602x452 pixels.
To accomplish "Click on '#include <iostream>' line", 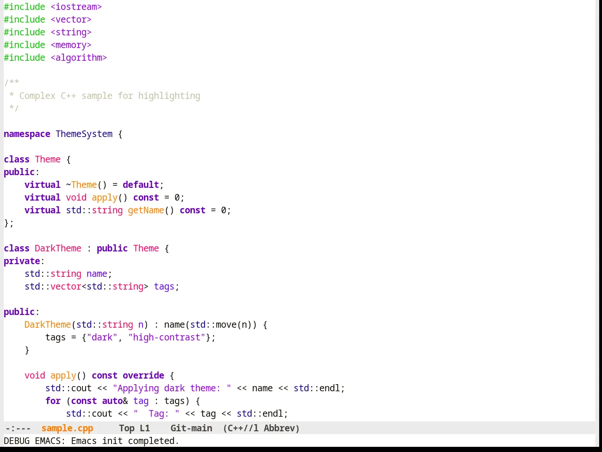I will 53,7.
